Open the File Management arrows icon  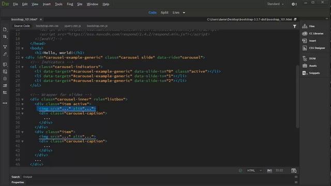(5, 37)
